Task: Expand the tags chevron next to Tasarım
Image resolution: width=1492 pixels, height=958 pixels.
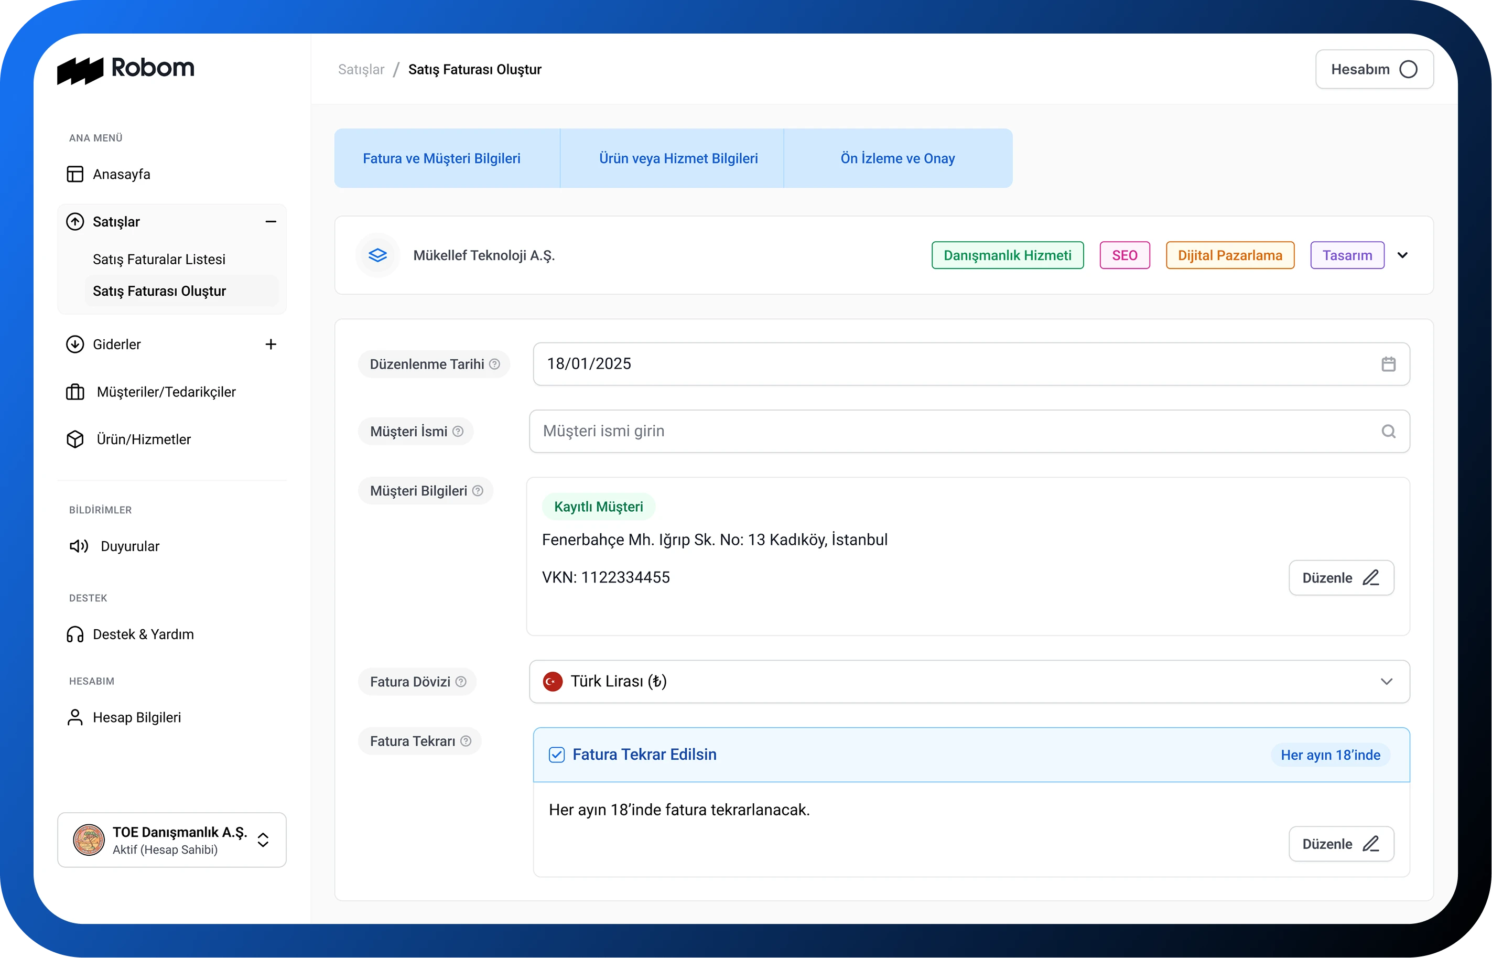Action: coord(1402,255)
